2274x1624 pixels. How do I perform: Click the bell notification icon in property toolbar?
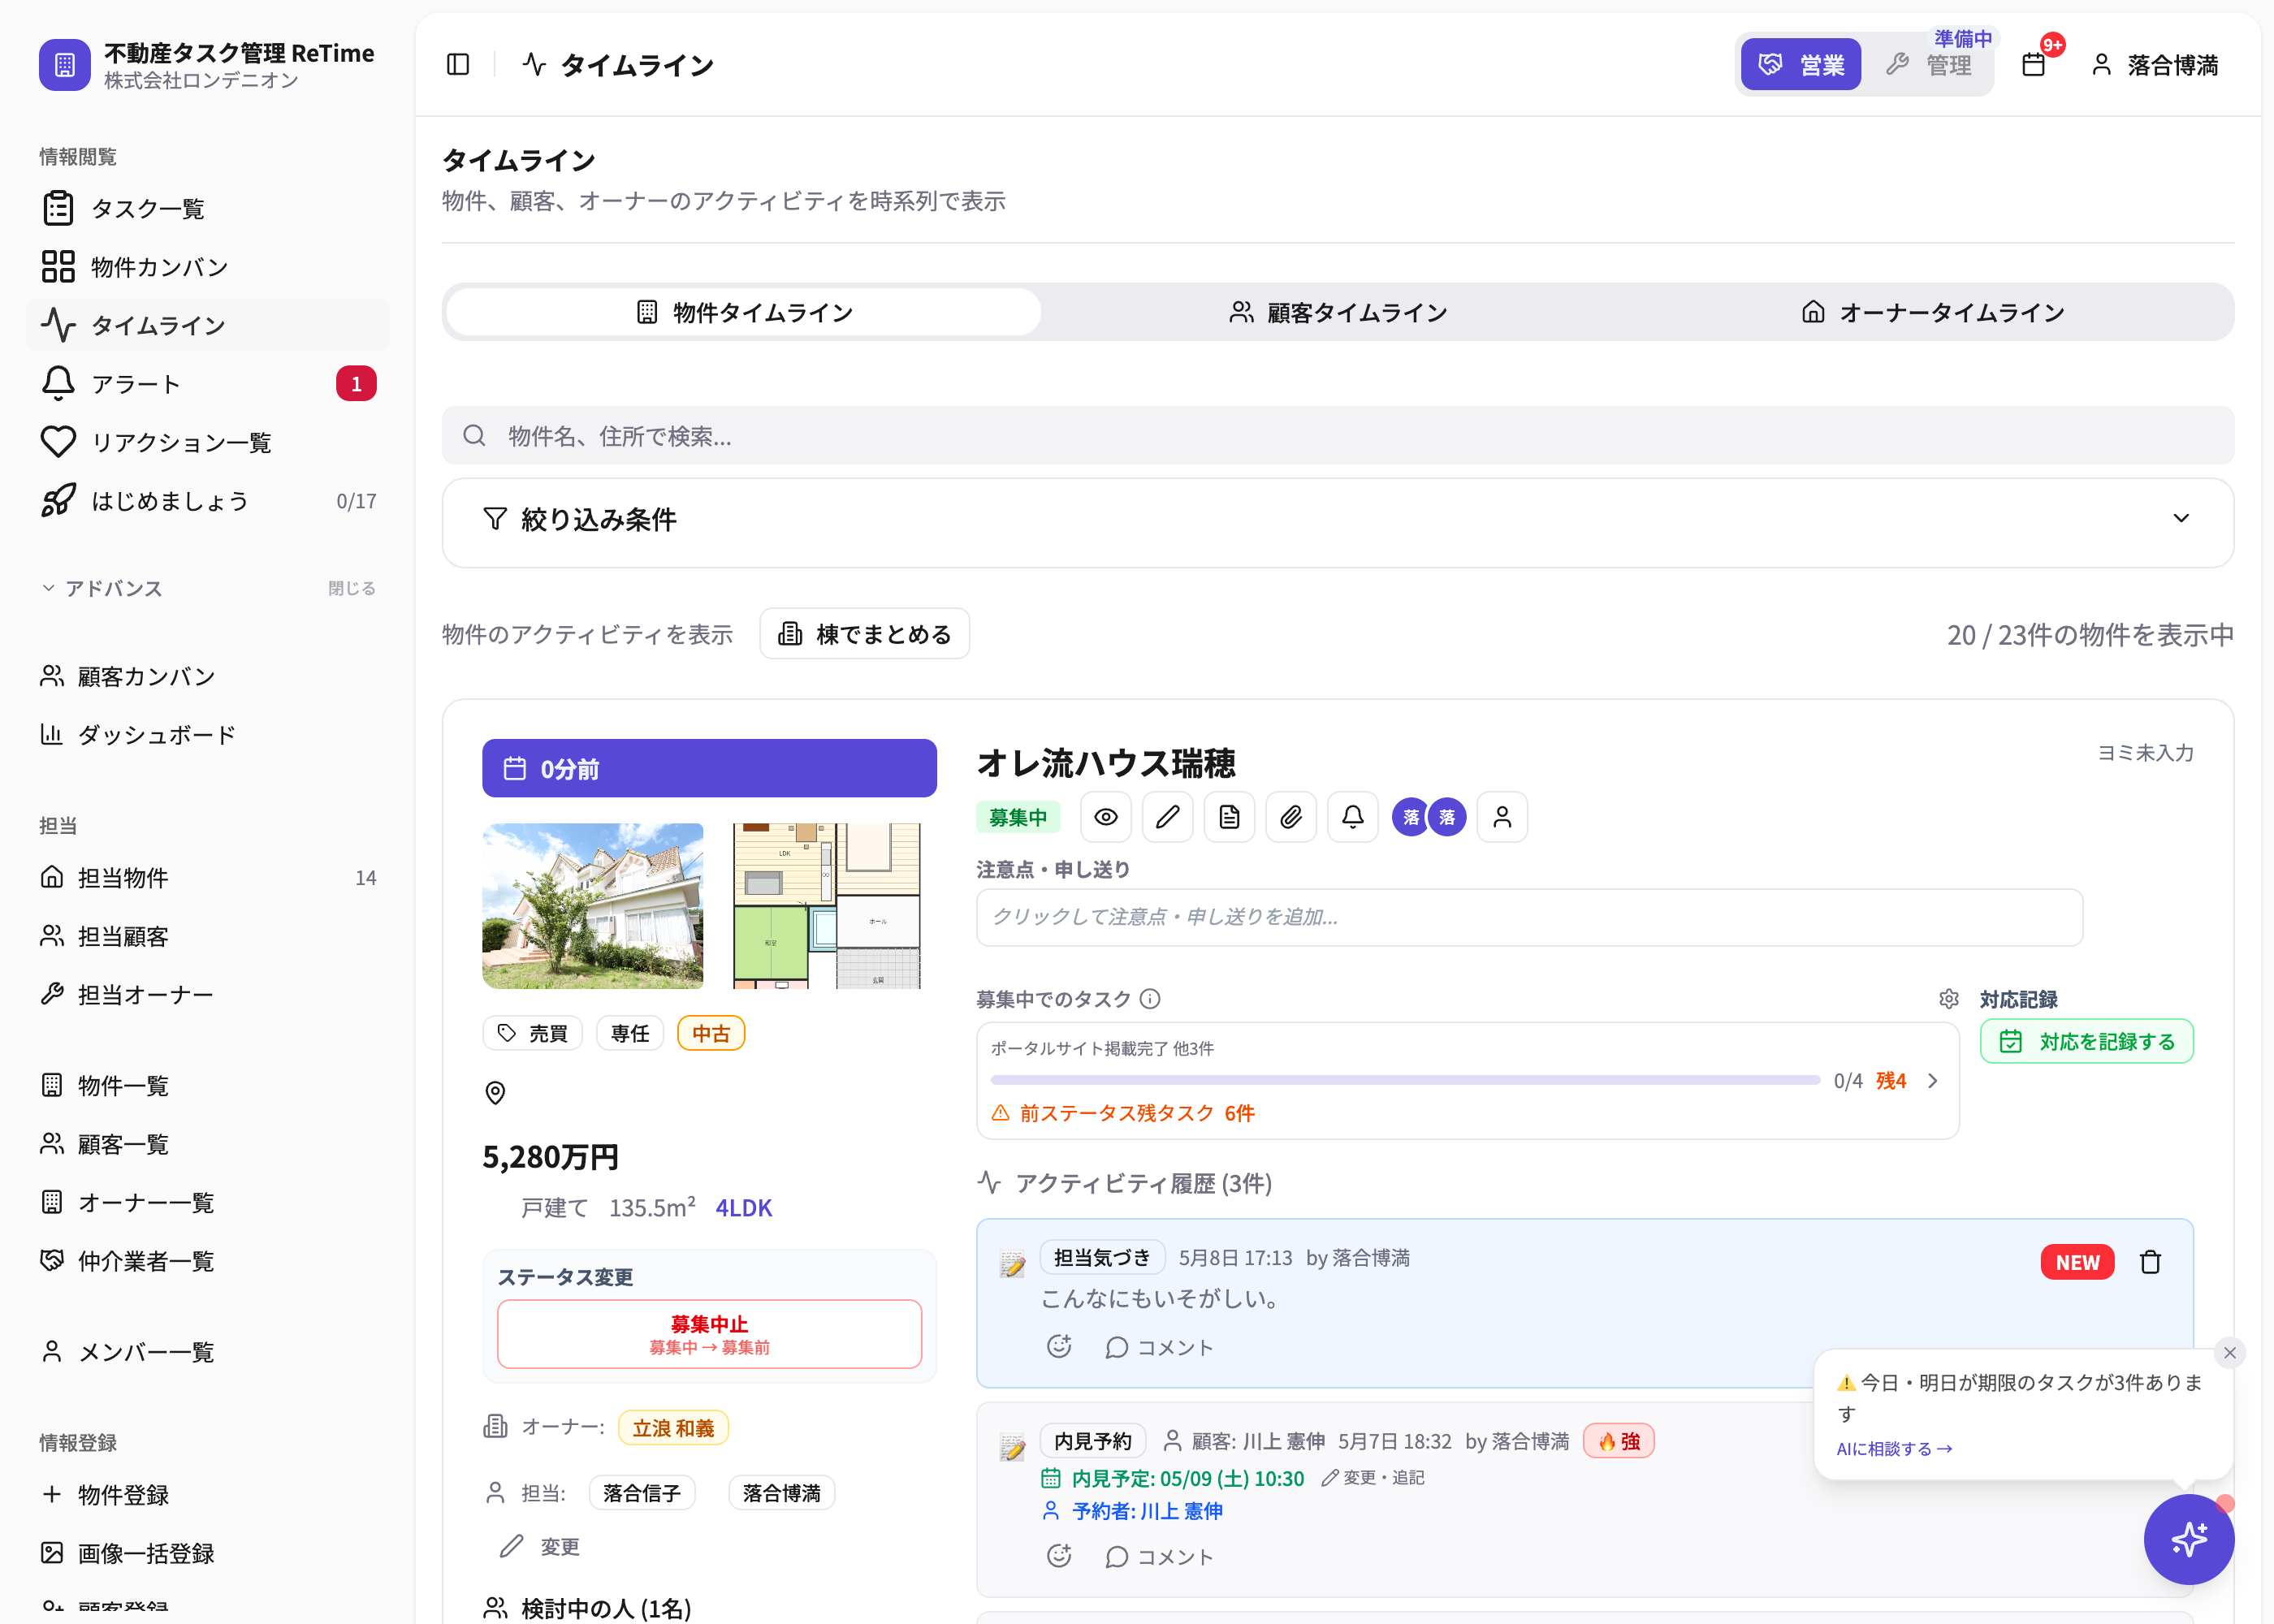1353,817
